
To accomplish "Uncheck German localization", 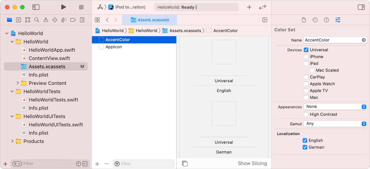I will point(305,147).
